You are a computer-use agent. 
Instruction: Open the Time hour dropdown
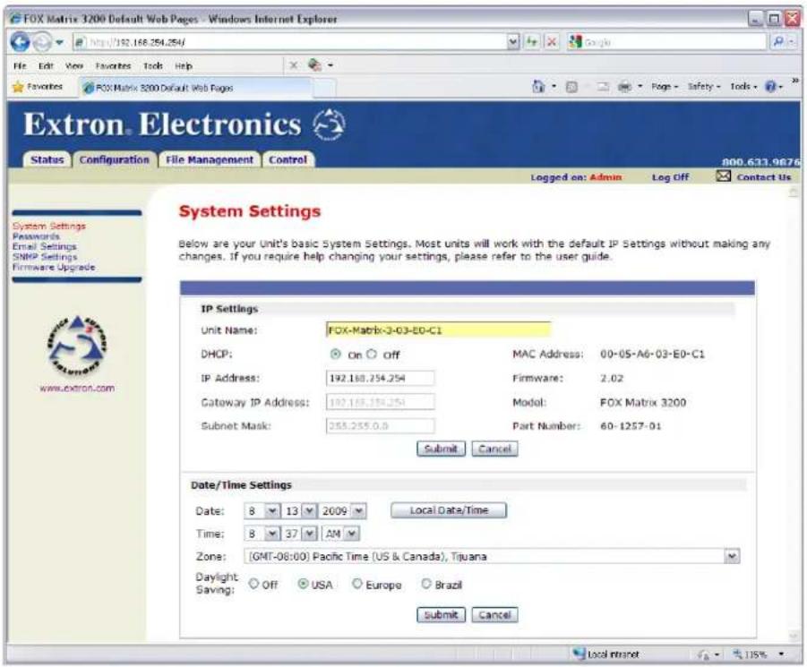[x=272, y=534]
